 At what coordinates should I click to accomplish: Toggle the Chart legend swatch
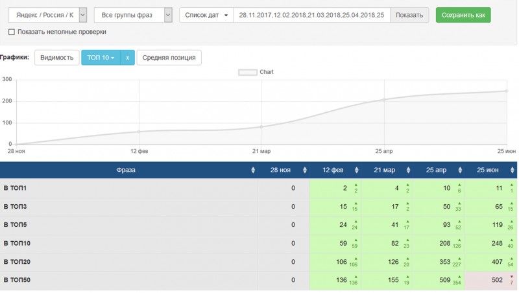pyautogui.click(x=248, y=72)
